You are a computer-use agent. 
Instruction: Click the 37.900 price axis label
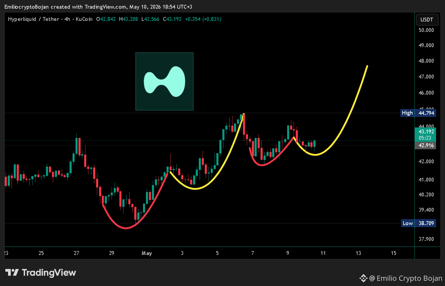426,239
